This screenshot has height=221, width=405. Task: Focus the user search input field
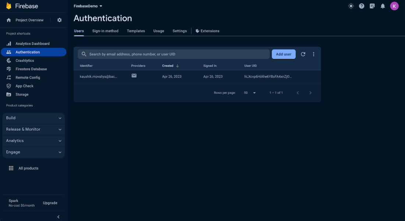pyautogui.click(x=173, y=54)
